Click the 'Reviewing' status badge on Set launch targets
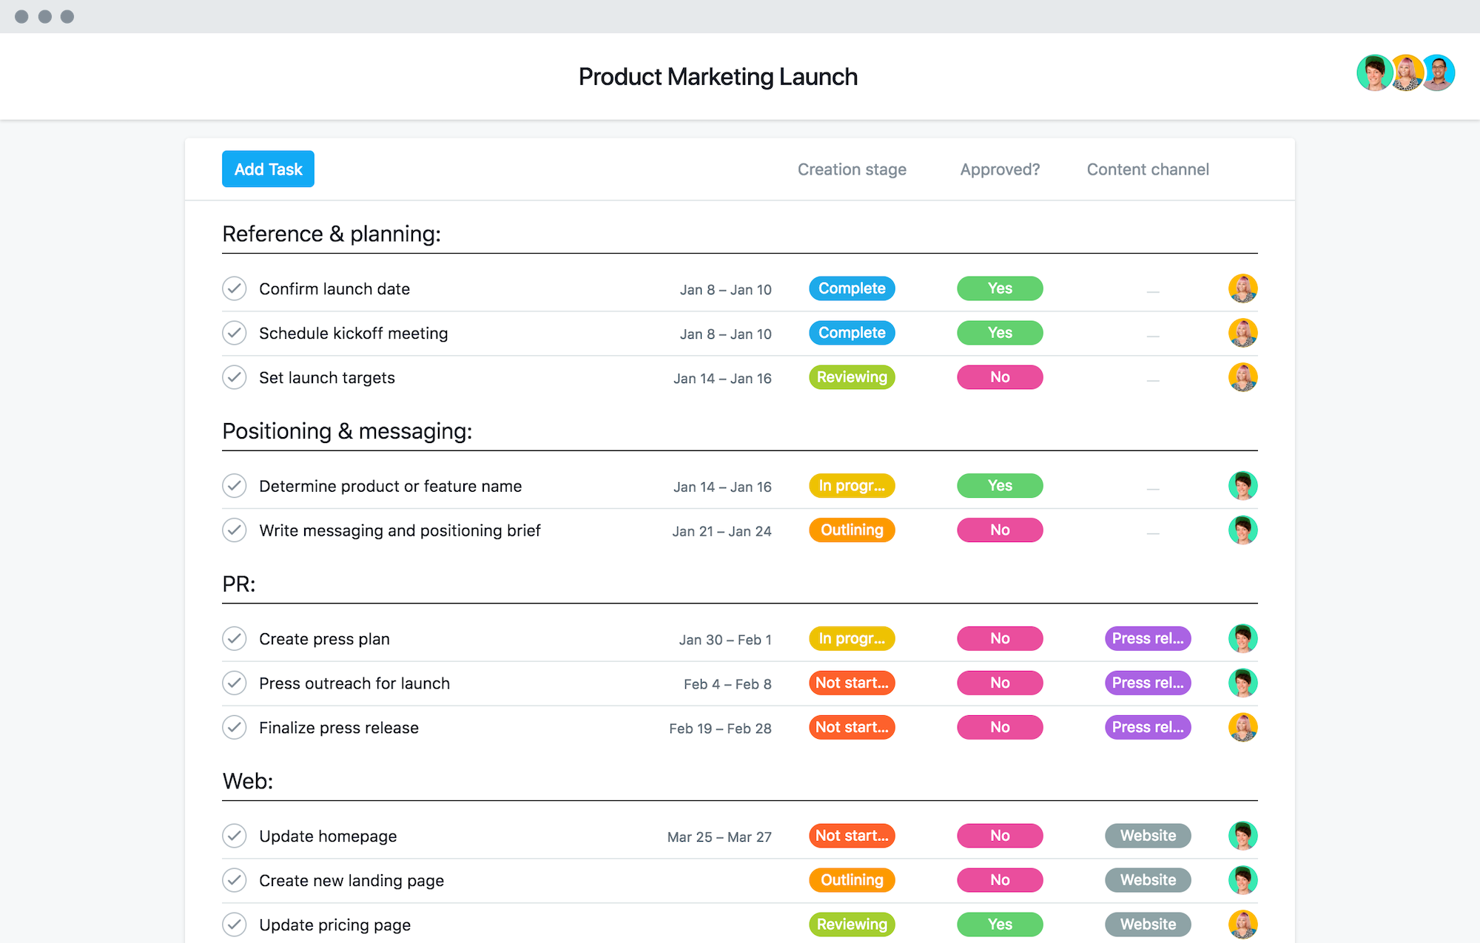This screenshot has width=1480, height=943. click(x=851, y=376)
